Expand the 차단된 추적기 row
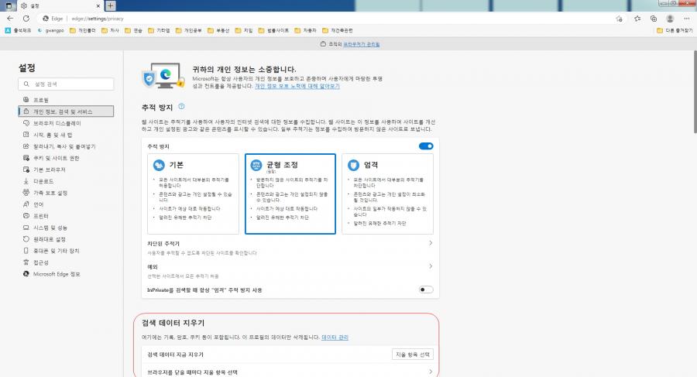The width and height of the screenshot is (697, 377). [x=430, y=243]
